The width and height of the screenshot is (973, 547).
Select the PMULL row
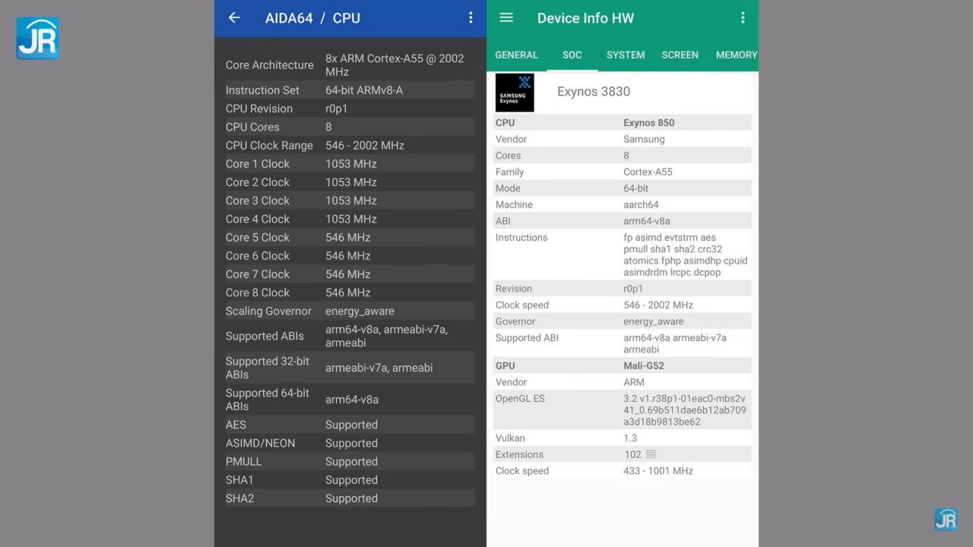click(x=350, y=461)
